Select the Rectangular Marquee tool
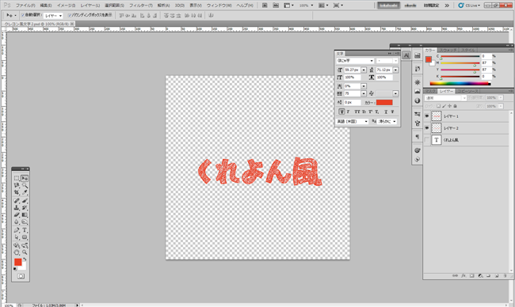Viewport: 515px width, 307px height. tap(17, 178)
